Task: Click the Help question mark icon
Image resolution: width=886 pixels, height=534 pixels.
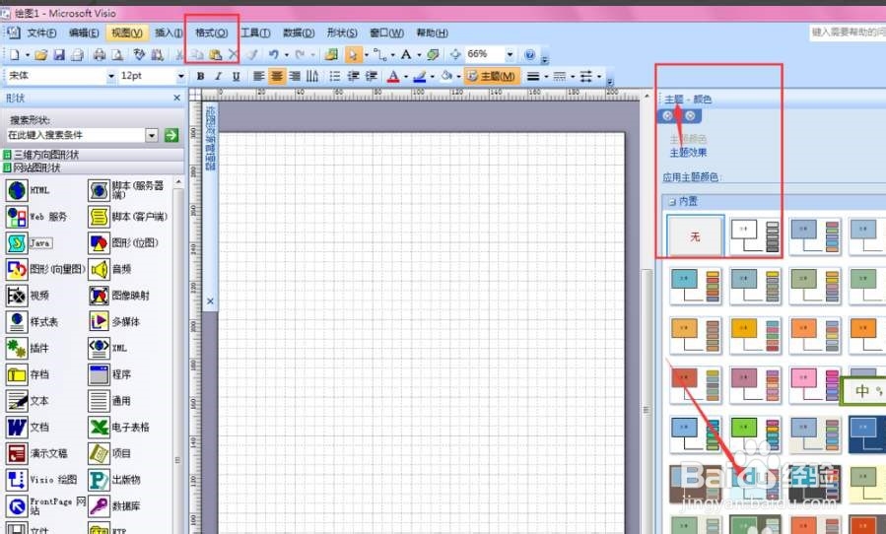Action: (529, 55)
